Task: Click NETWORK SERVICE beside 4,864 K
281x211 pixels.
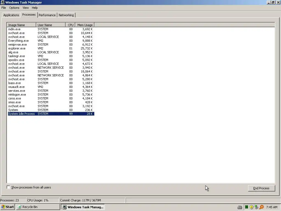Action: click(51, 75)
